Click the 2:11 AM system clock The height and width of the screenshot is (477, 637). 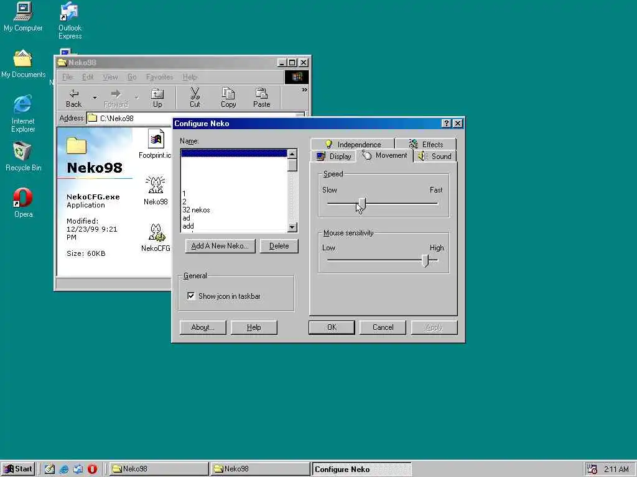[616, 469]
